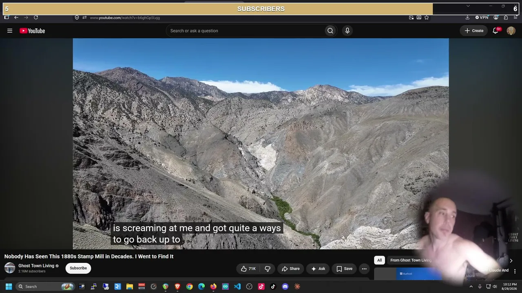Select the From Ghost Town Living chip
This screenshot has height=293, width=522.
coord(411,260)
